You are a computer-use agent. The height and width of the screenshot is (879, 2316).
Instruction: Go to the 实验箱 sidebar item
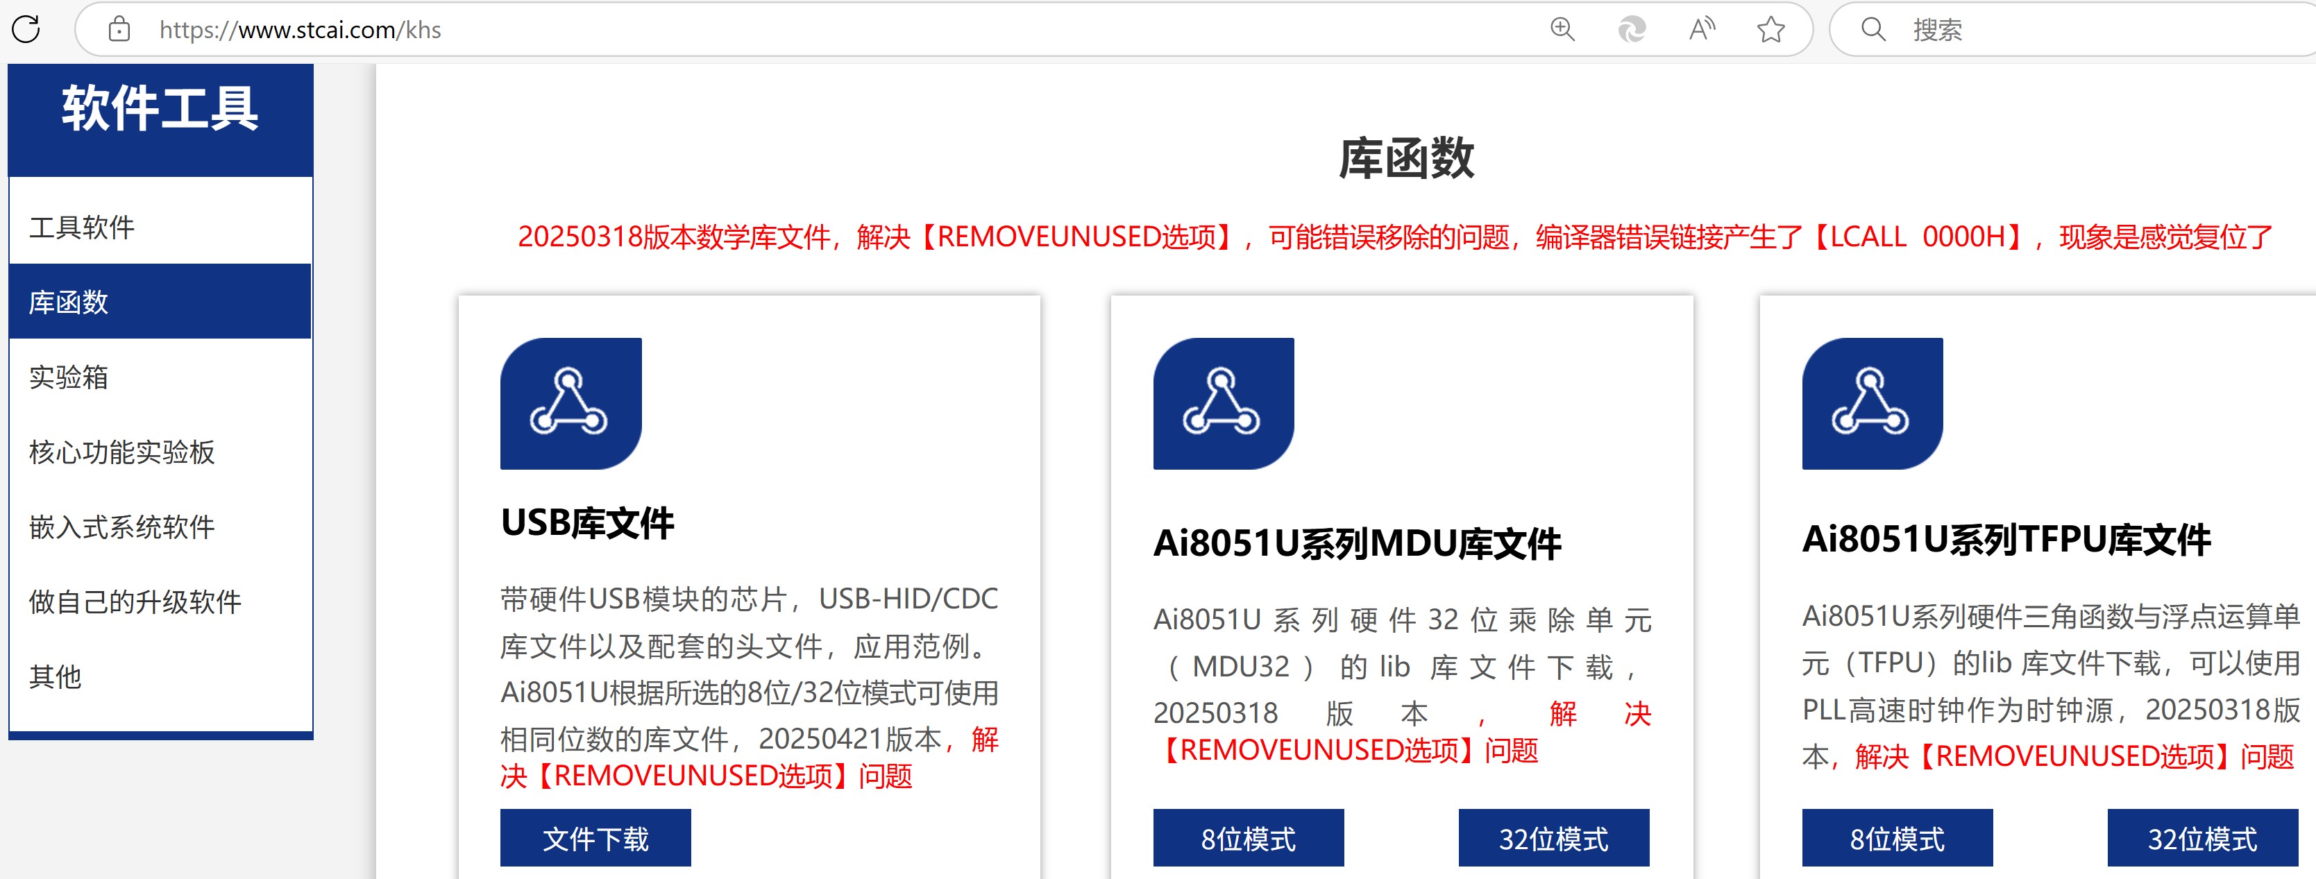(x=160, y=377)
